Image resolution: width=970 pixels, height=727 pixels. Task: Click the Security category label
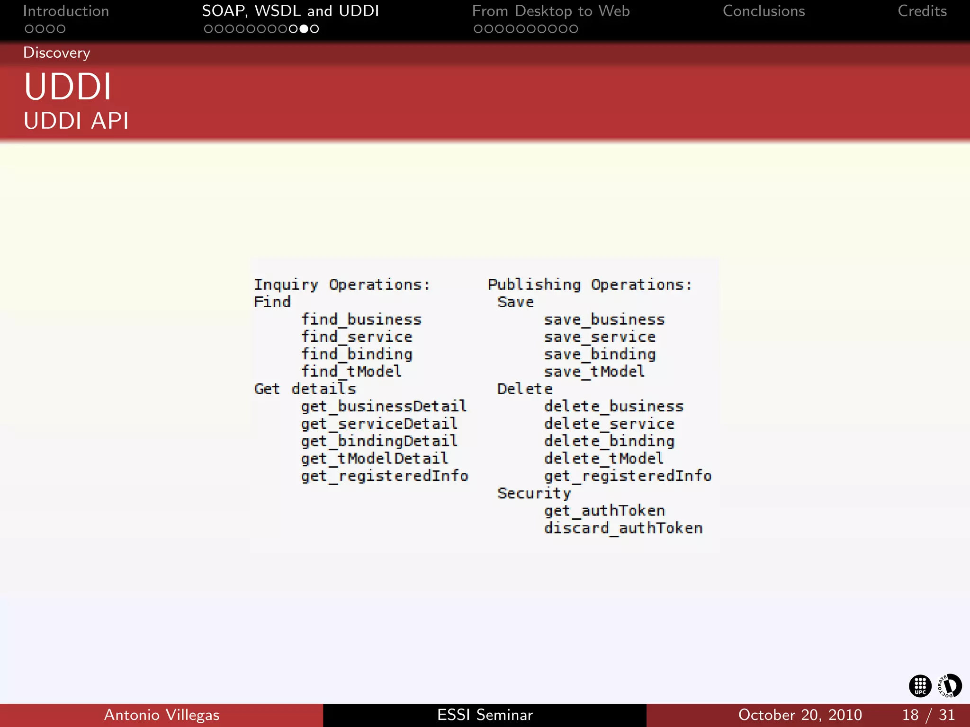coord(534,493)
